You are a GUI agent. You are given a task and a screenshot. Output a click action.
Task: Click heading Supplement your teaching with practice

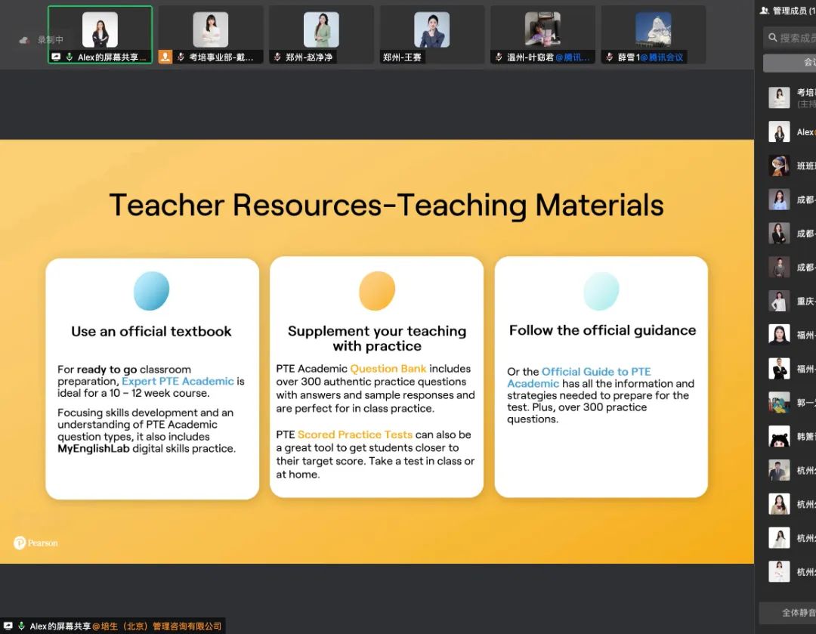coord(377,339)
